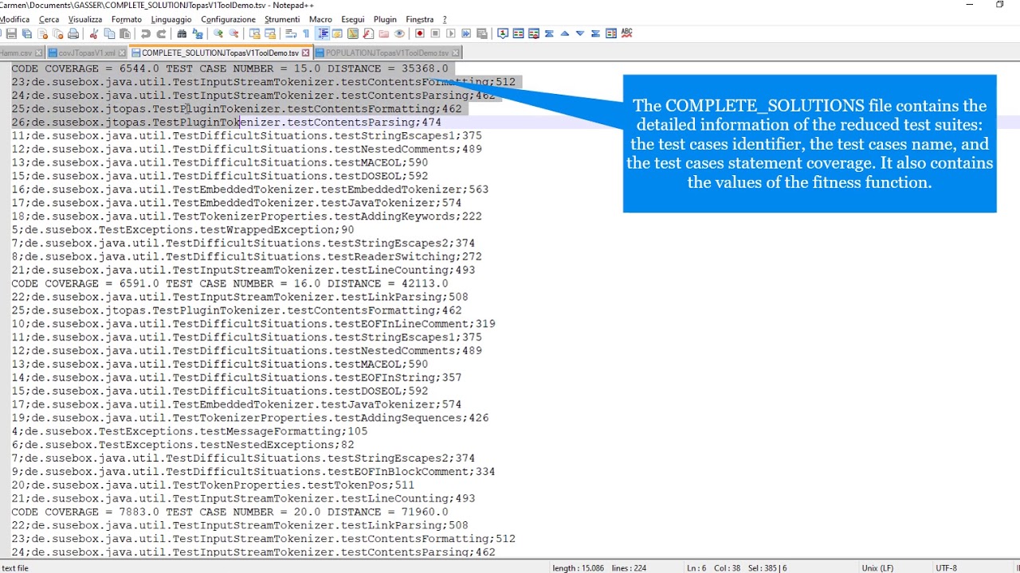Go to next difference with the down arrow
This screenshot has width=1020, height=573.
[x=580, y=33]
